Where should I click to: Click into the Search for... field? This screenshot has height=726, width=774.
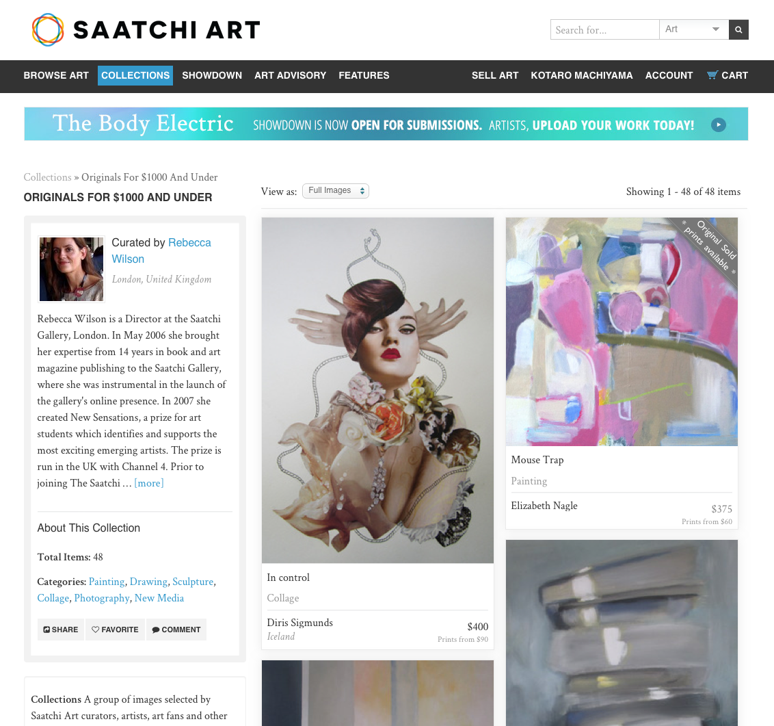click(x=604, y=29)
